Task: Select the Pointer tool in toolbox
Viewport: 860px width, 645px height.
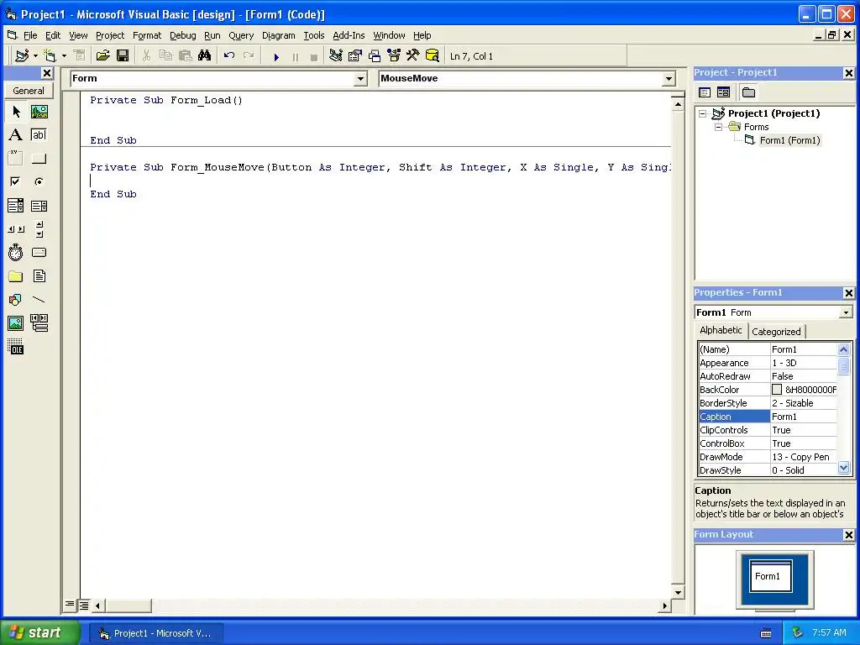Action: coord(16,112)
